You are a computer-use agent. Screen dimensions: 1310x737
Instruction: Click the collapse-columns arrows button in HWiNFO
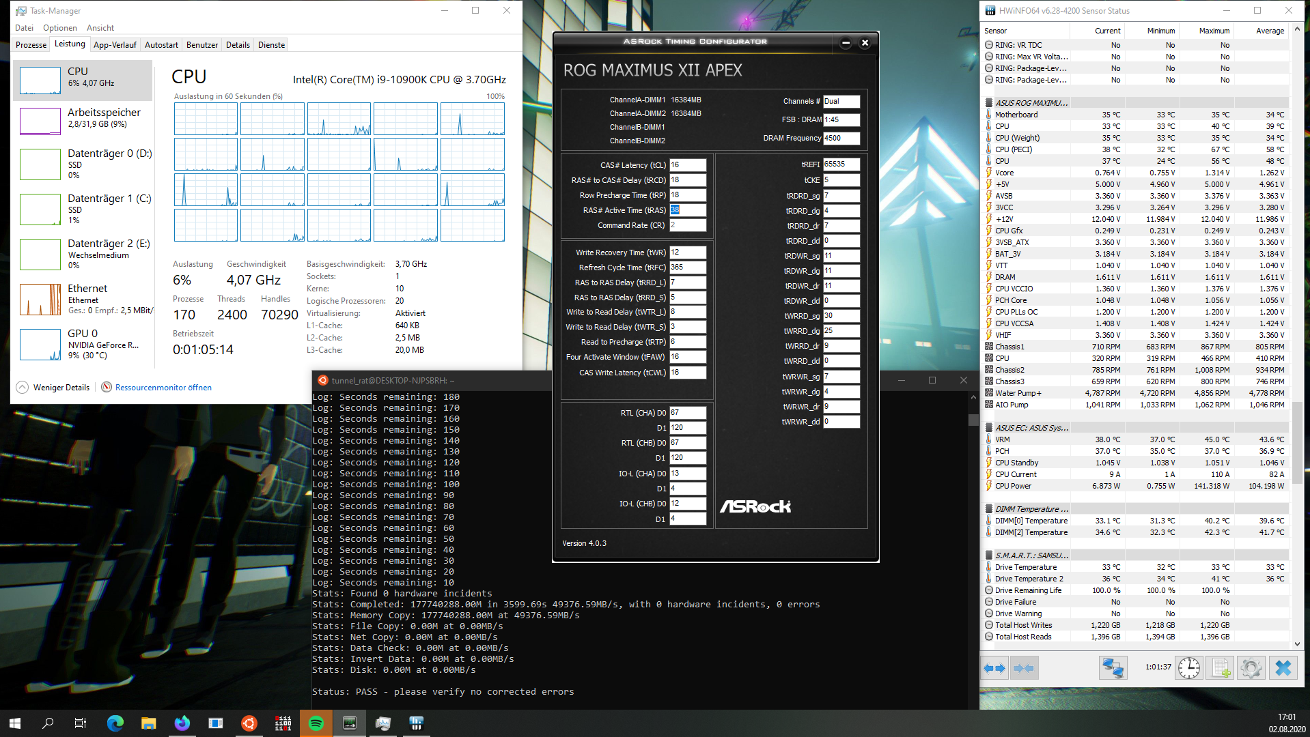click(x=1024, y=668)
